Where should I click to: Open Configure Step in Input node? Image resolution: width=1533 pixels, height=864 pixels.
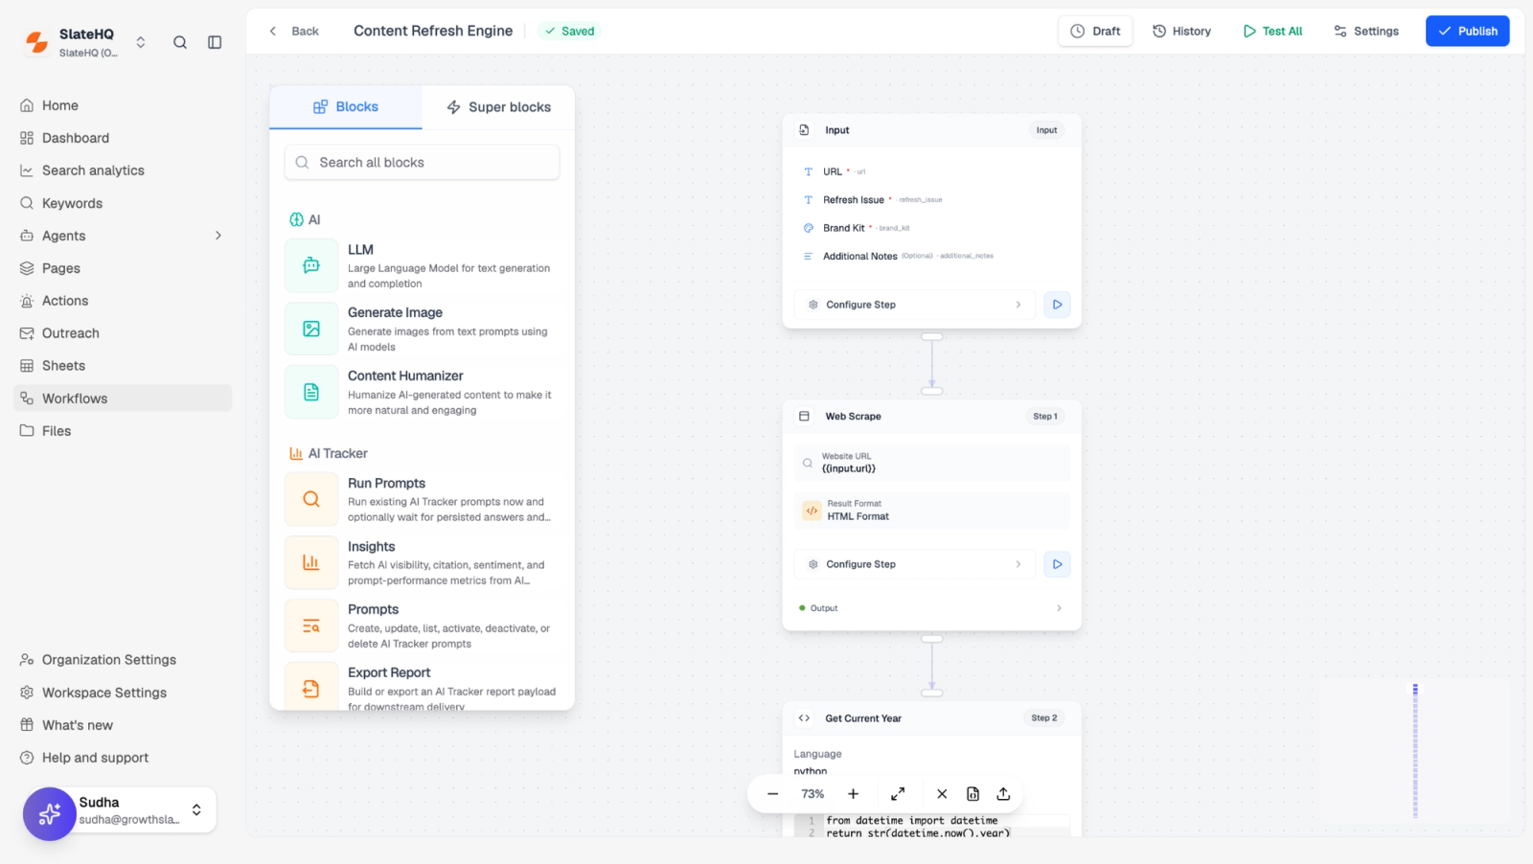[x=914, y=305]
